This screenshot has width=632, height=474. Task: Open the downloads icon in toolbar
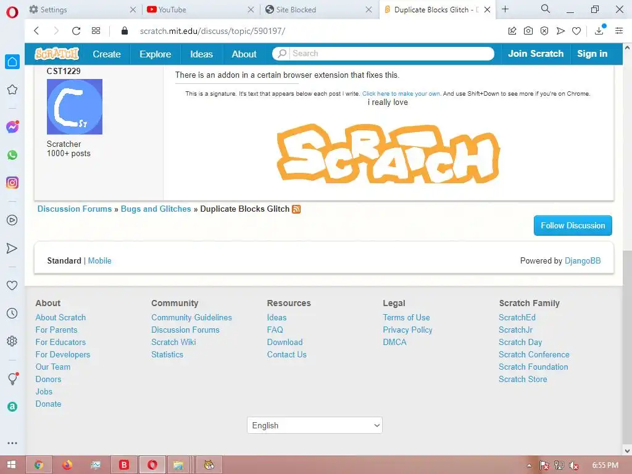(599, 30)
